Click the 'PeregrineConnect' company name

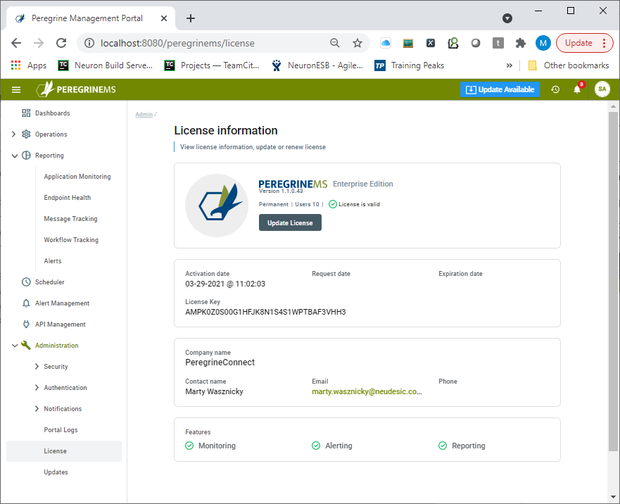[x=220, y=363]
